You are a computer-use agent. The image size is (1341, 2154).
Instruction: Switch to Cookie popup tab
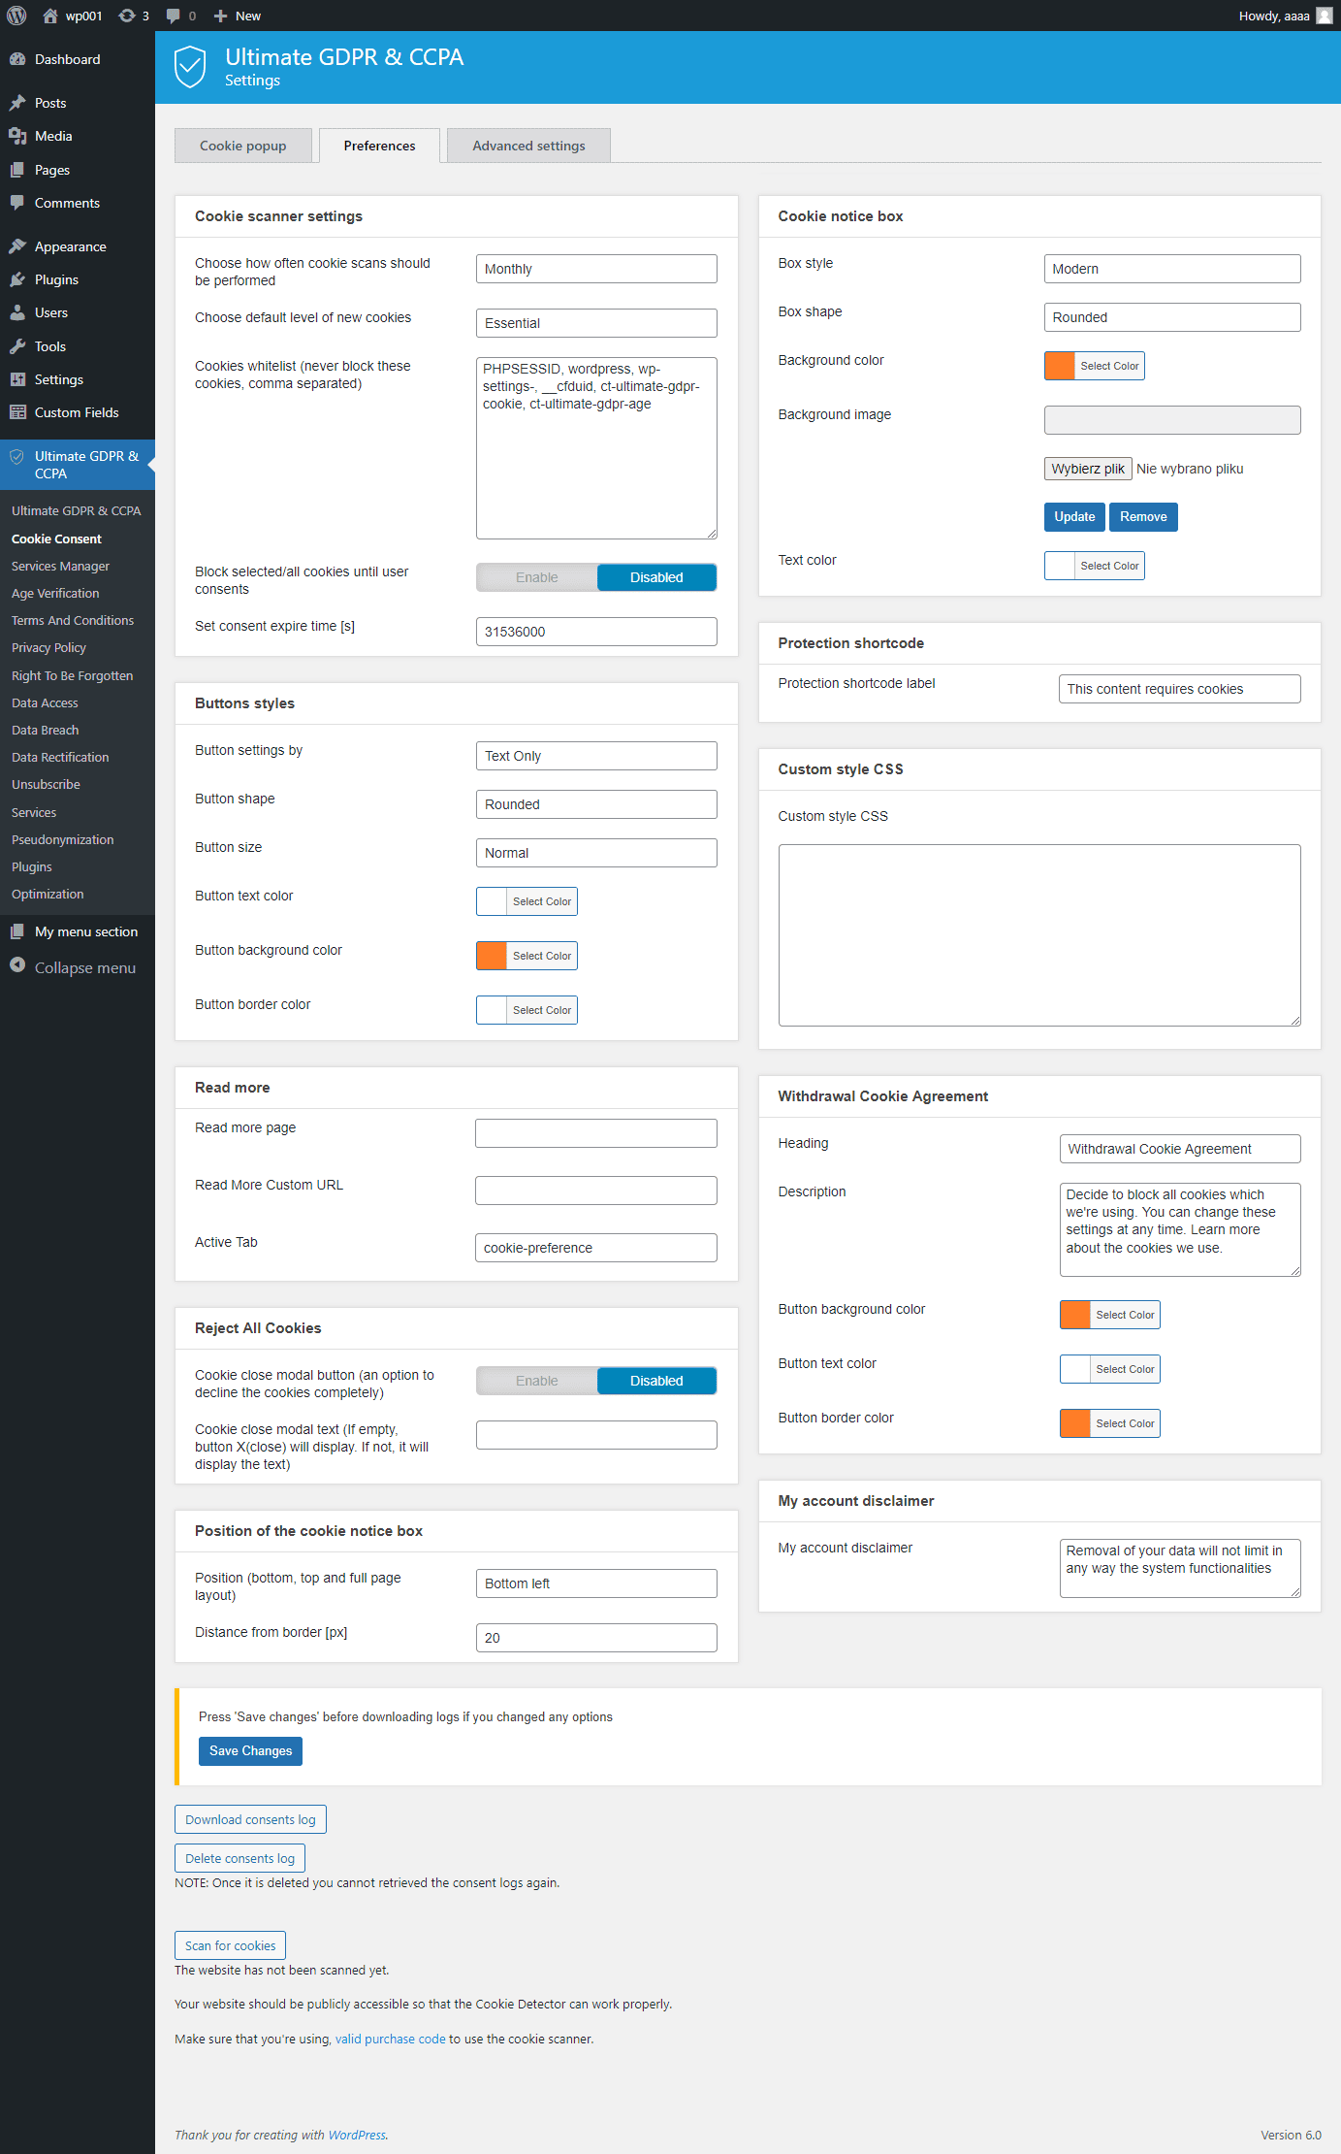243,146
